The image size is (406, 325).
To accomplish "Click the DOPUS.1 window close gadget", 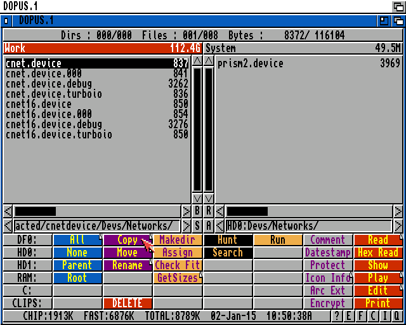I will 6,21.
